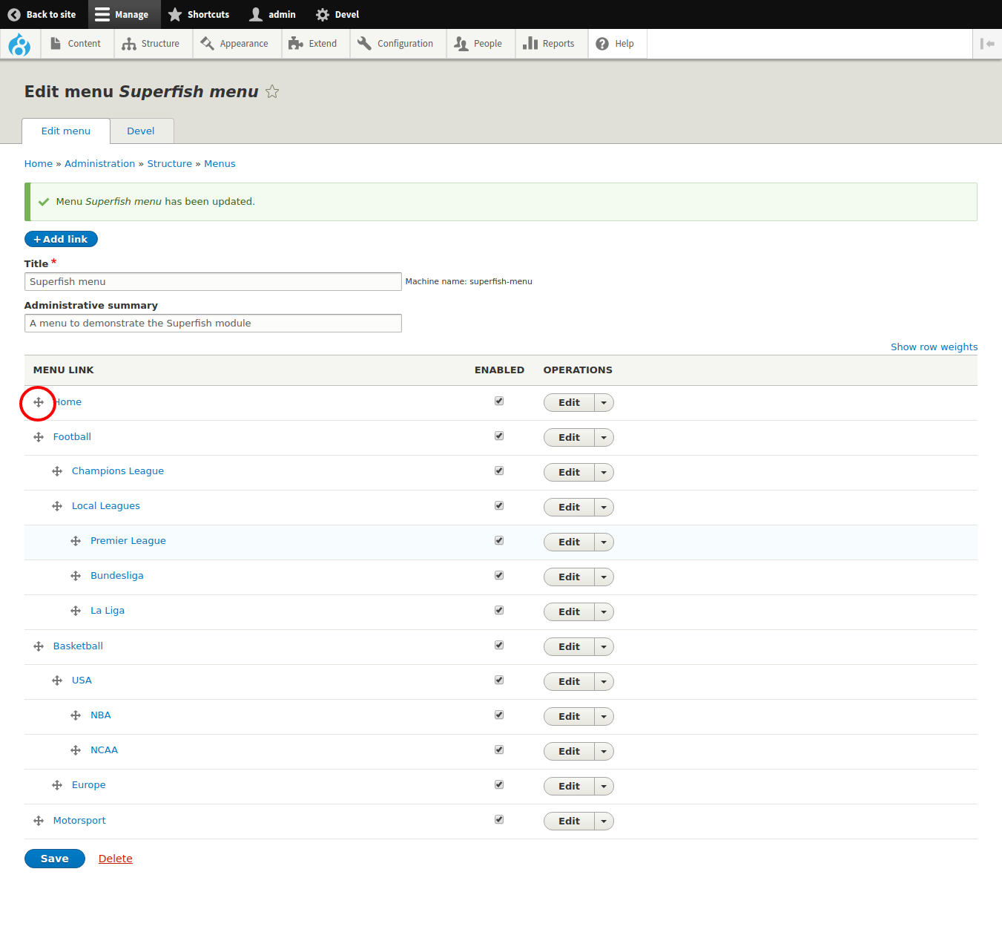1002x938 pixels.
Task: Switch to the Devel tab
Action: [141, 131]
